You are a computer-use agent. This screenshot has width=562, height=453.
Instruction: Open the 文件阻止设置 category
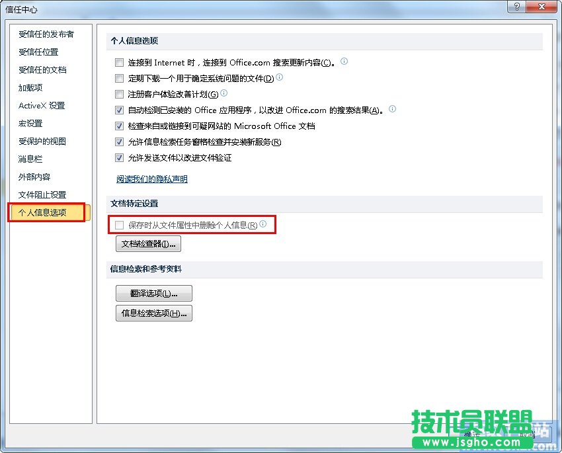[42, 194]
